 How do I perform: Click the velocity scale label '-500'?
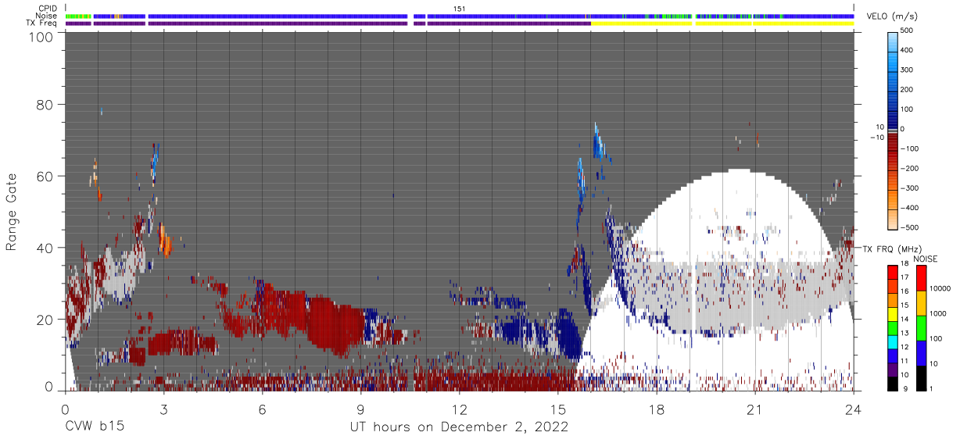pos(908,228)
